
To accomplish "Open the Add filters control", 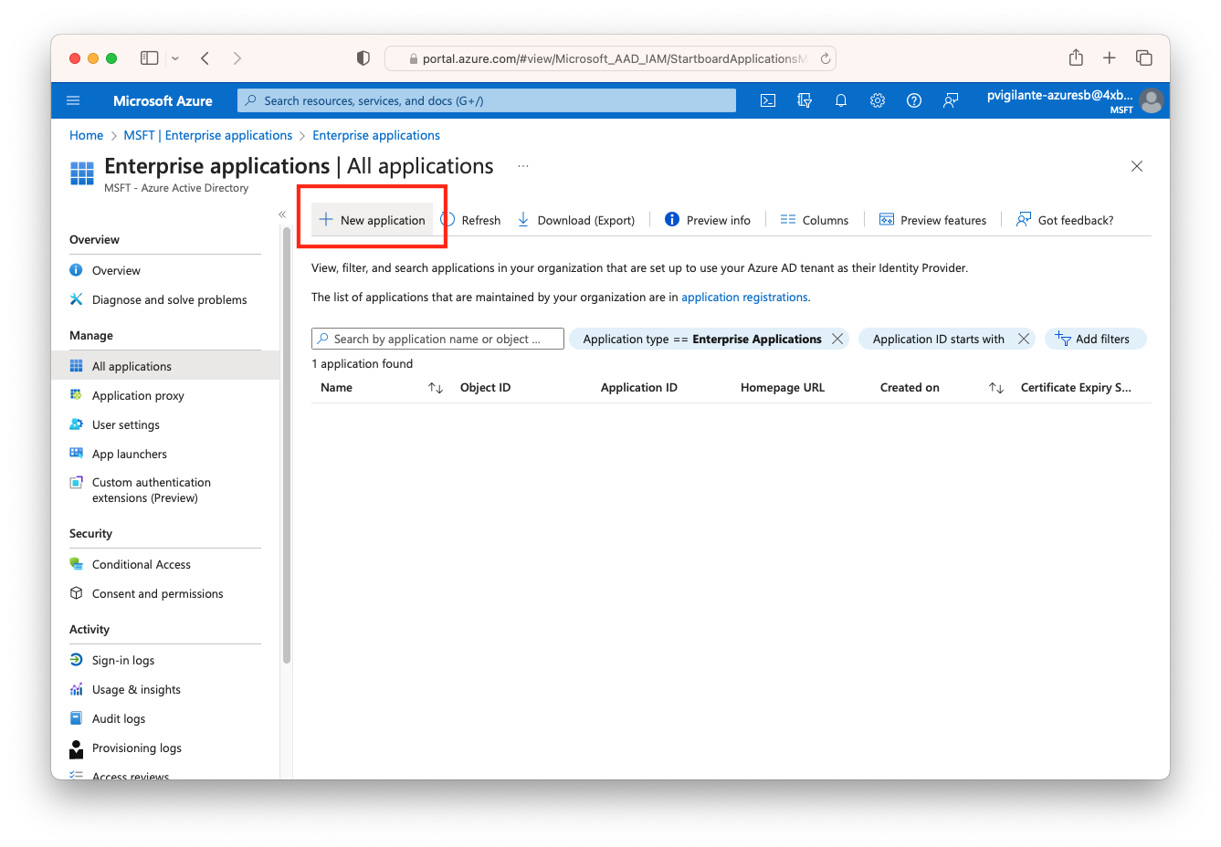I will coord(1095,339).
